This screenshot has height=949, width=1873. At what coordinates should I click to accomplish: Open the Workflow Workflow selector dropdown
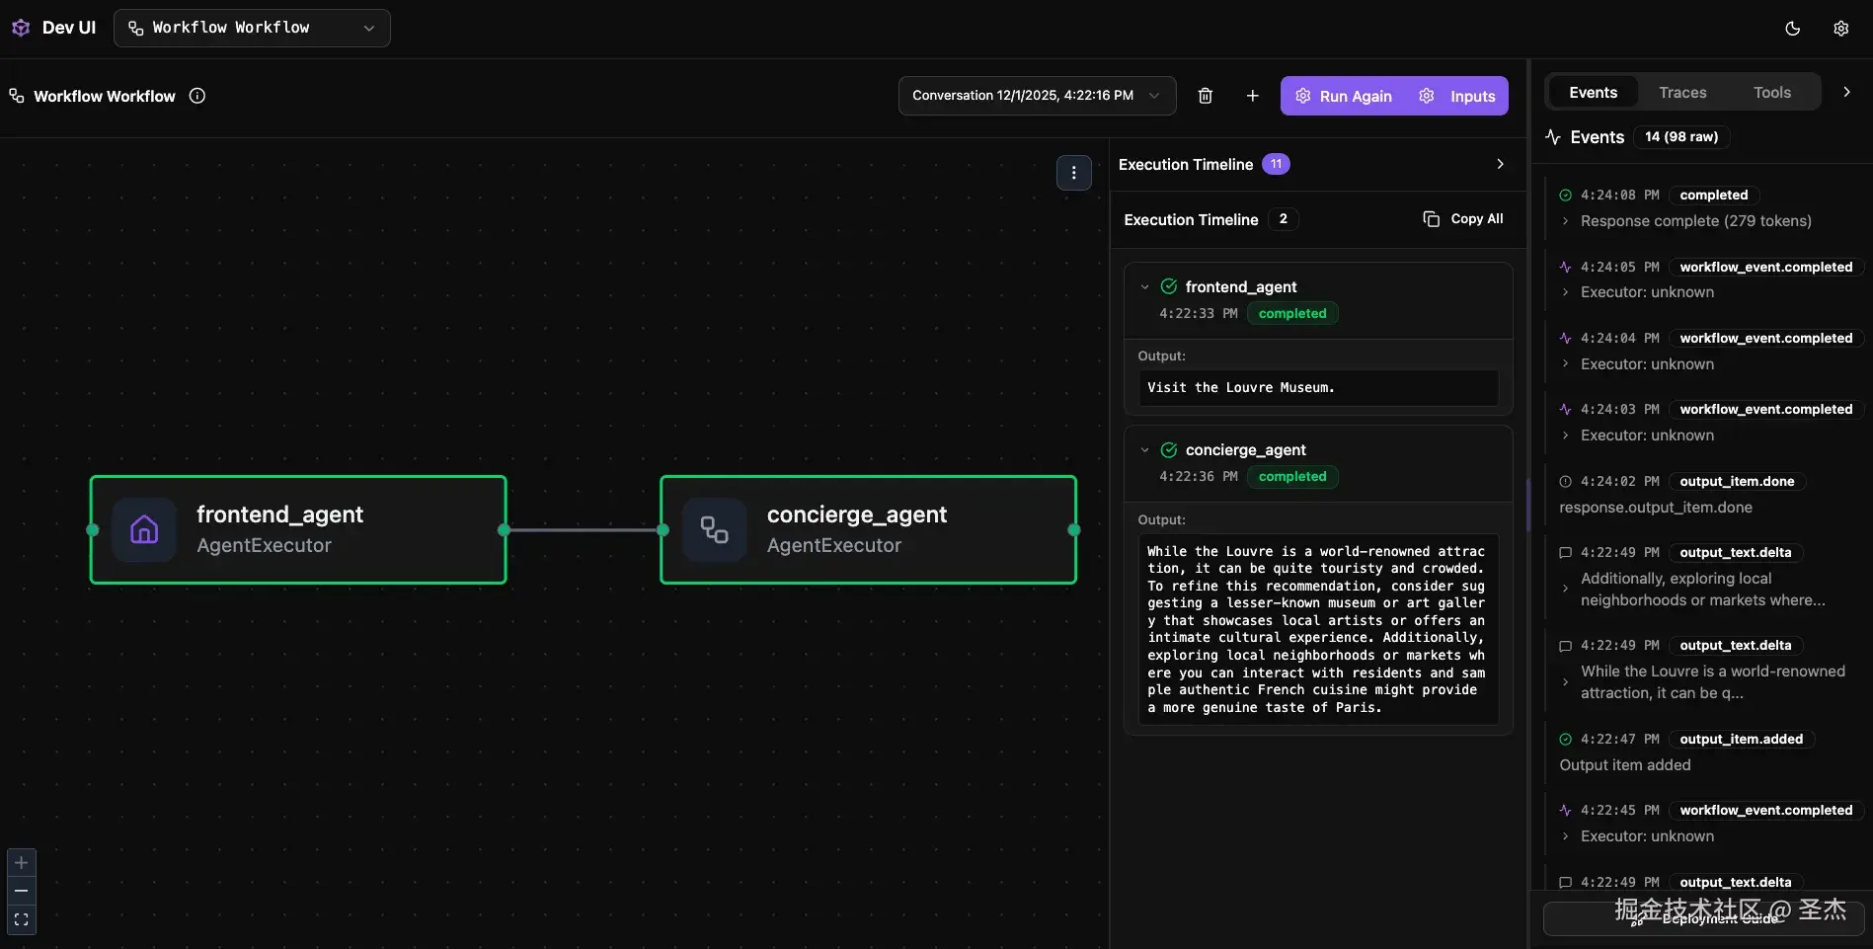252,28
